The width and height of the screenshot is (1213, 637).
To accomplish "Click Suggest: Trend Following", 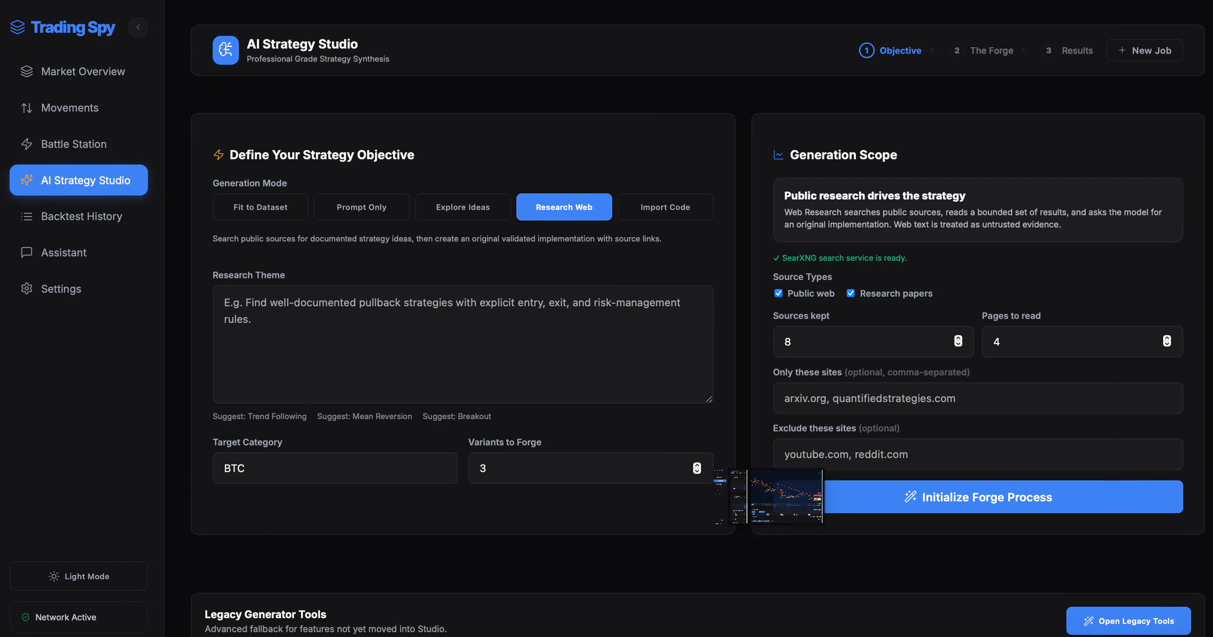I will click(x=259, y=416).
